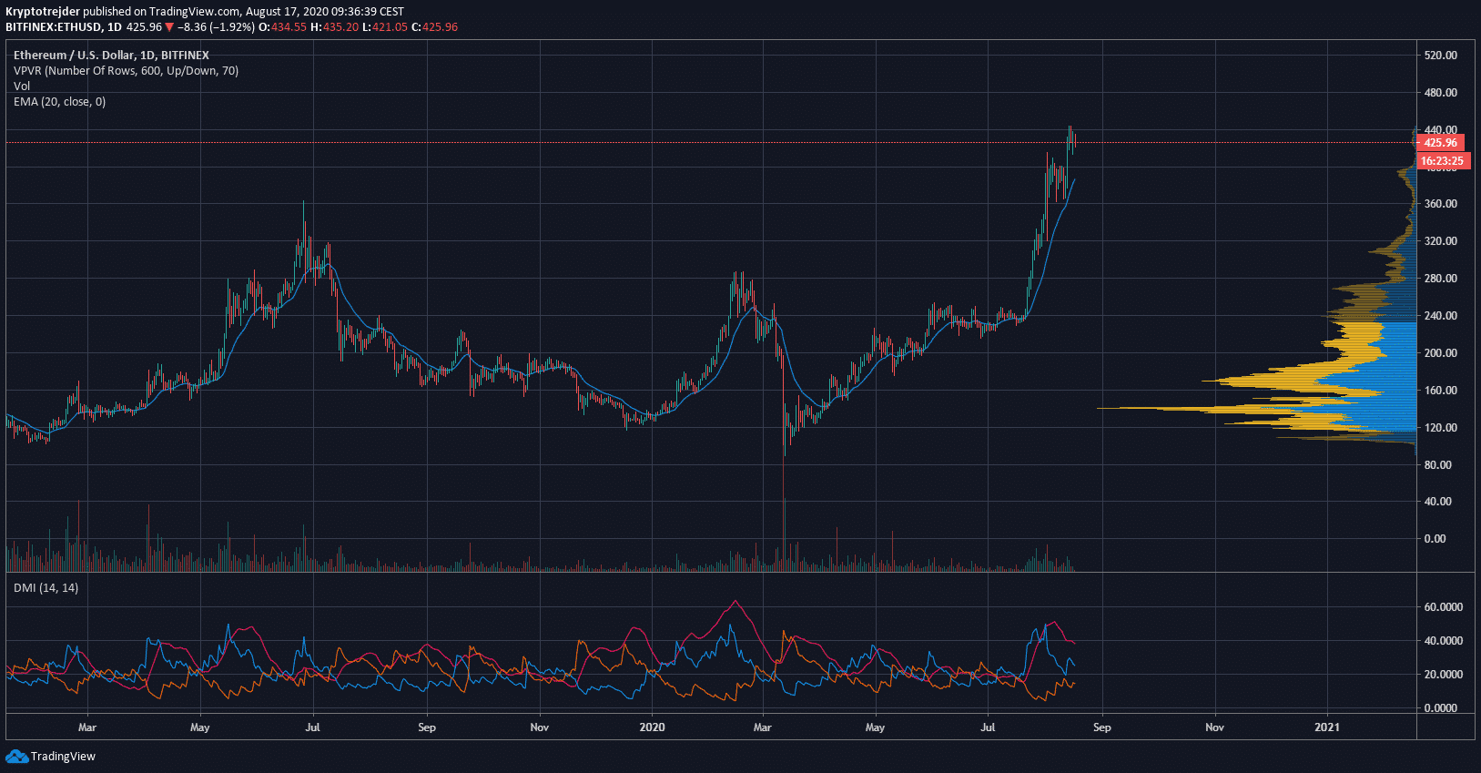
Task: Click the opening price value O:434.55
Action: click(283, 27)
